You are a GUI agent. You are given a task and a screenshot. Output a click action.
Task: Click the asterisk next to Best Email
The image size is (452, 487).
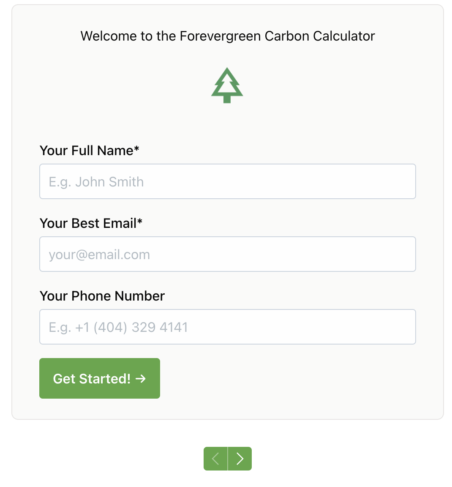(x=140, y=222)
